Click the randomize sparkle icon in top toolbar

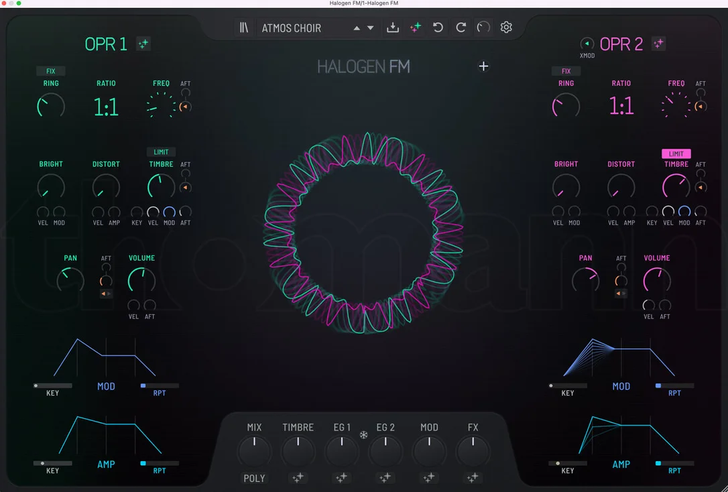416,27
